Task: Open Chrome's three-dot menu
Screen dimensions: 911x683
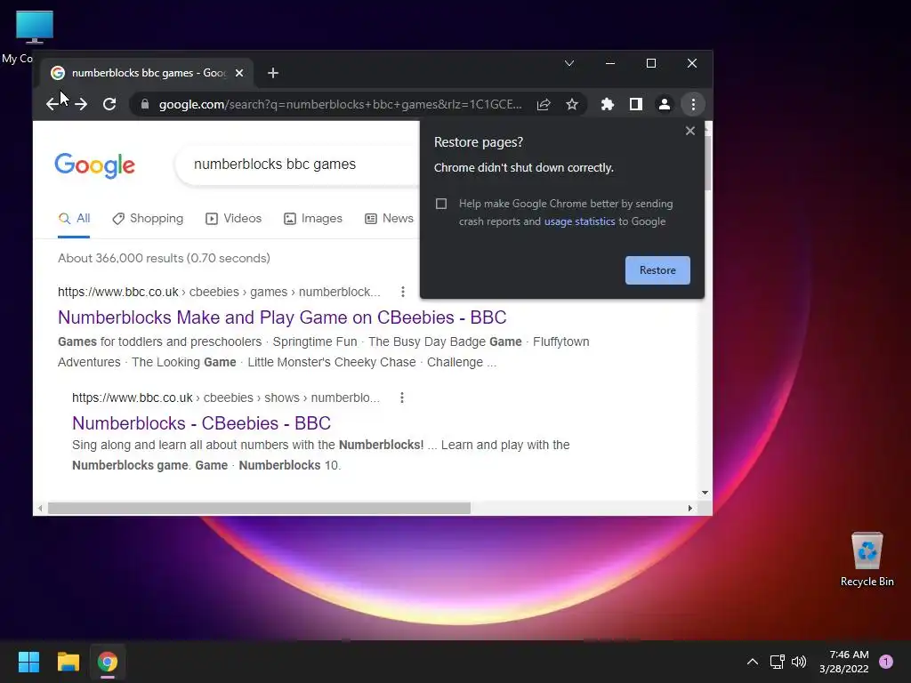Action: point(693,104)
